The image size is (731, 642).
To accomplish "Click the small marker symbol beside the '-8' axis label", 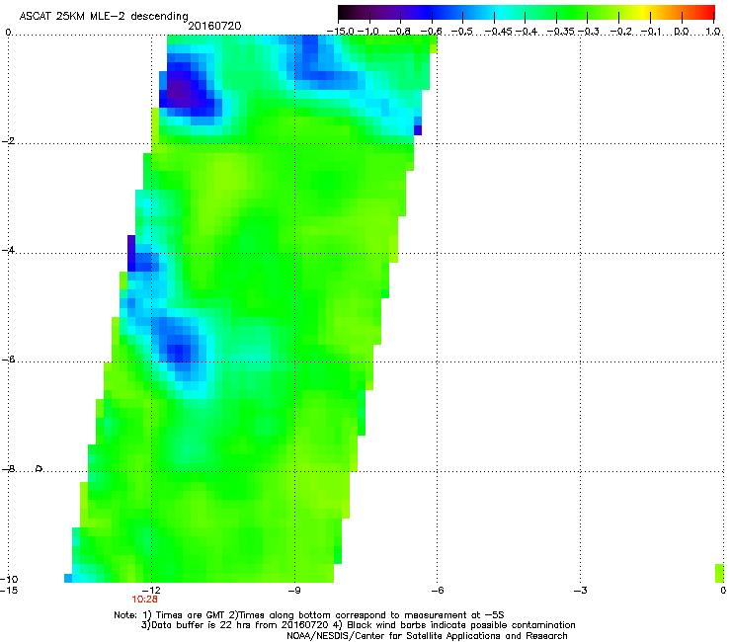I will 40,468.
